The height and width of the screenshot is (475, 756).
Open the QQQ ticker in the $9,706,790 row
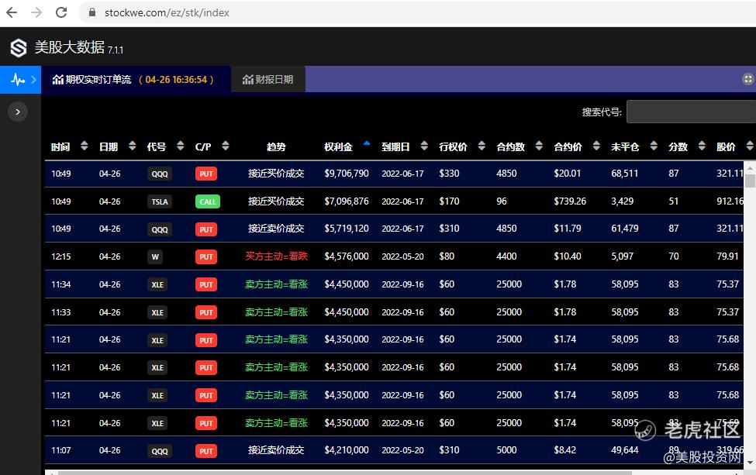tap(160, 174)
